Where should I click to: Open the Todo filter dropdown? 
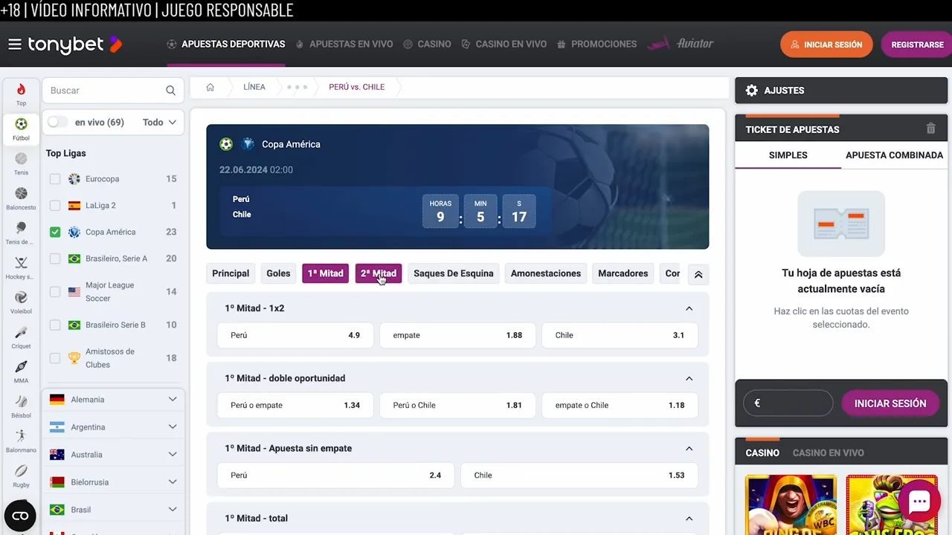tap(158, 122)
